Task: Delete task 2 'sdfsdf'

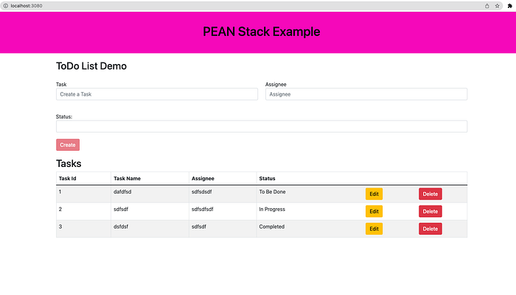Action: (430, 211)
